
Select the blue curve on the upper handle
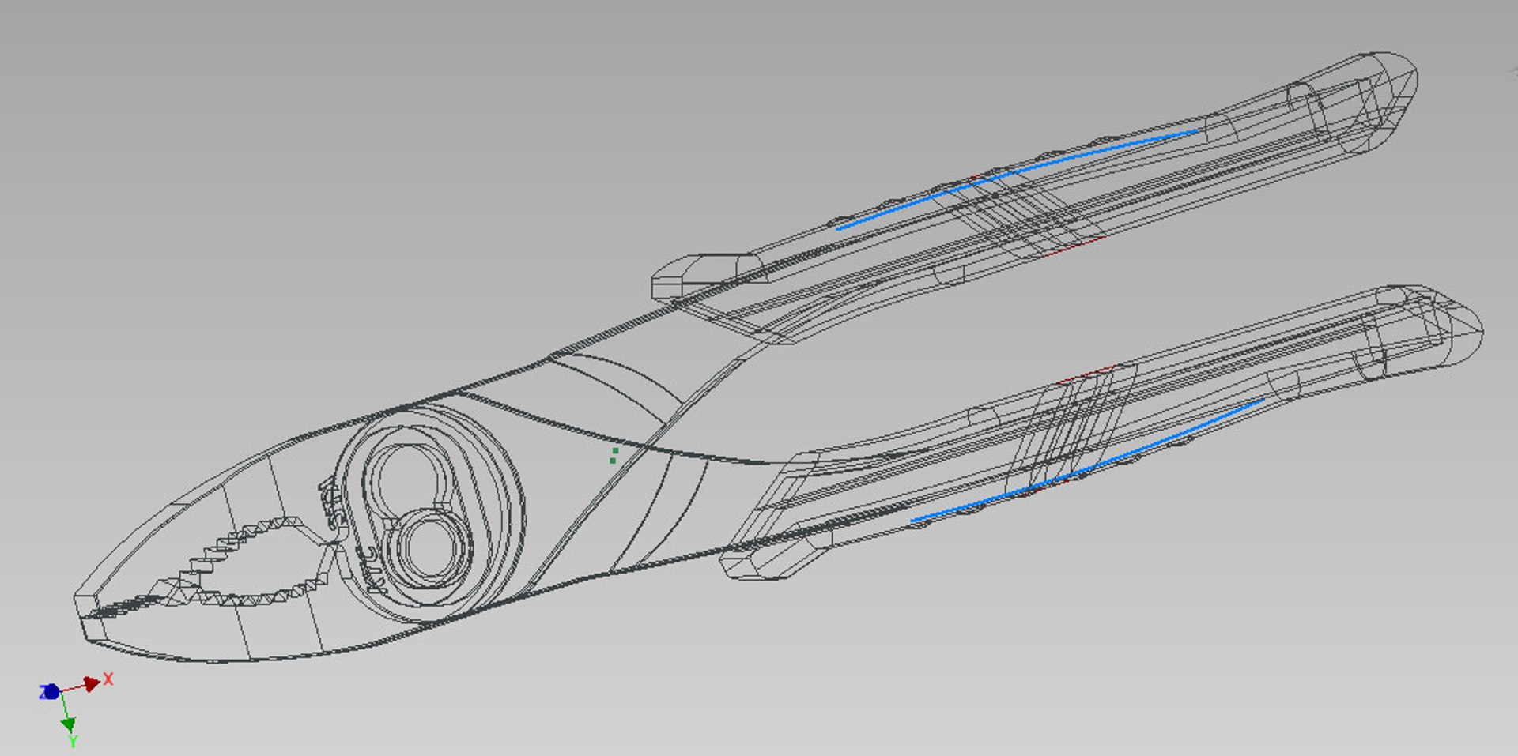click(x=1018, y=179)
